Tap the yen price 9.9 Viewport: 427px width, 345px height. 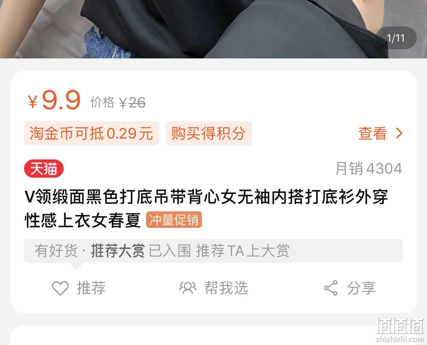[54, 100]
